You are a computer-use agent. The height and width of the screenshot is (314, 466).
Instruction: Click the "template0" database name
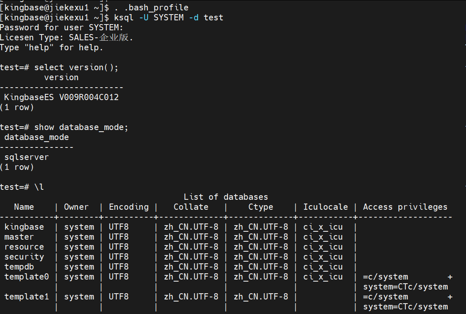(27, 277)
